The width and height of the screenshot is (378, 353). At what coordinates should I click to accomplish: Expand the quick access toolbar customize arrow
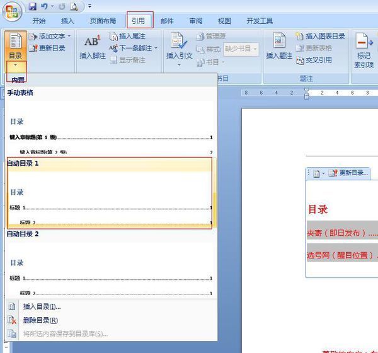click(x=89, y=6)
